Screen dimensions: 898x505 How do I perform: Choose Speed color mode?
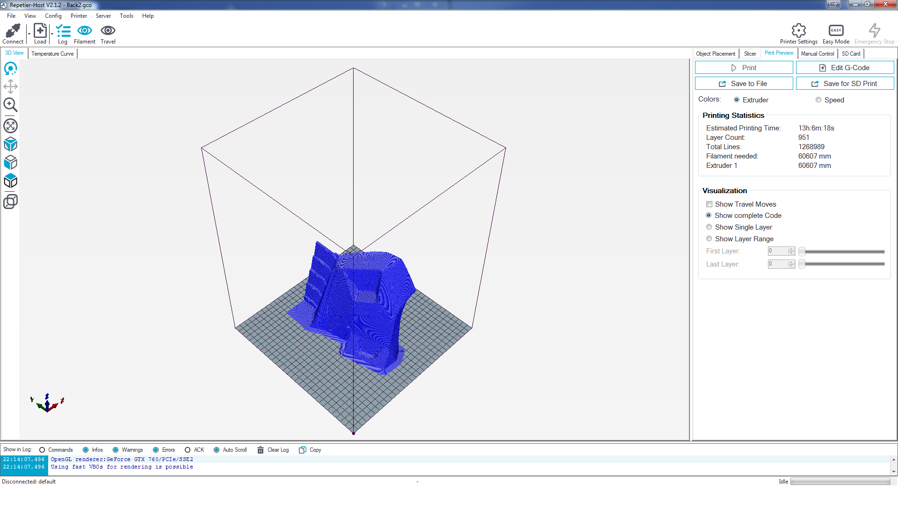pyautogui.click(x=818, y=100)
